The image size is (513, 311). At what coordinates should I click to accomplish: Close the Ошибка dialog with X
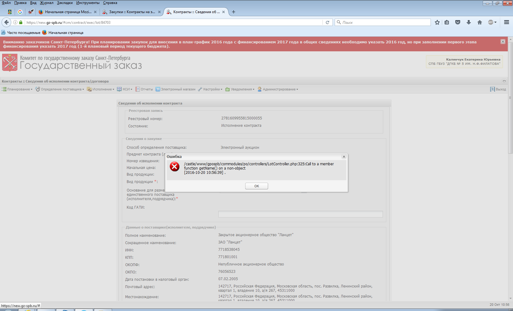point(344,156)
